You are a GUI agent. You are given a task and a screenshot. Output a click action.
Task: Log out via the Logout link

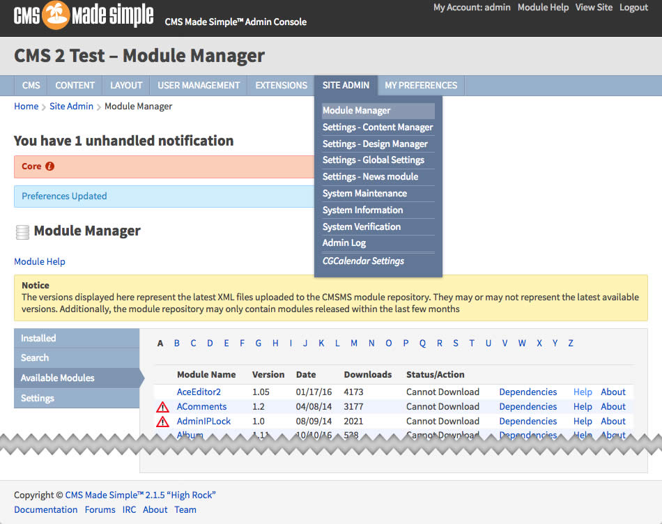(x=633, y=7)
